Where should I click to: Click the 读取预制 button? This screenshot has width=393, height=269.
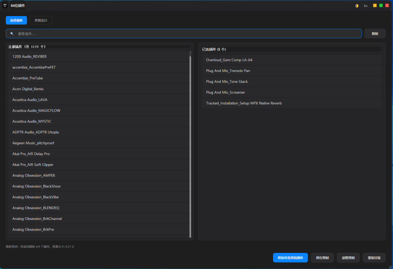click(x=348, y=258)
